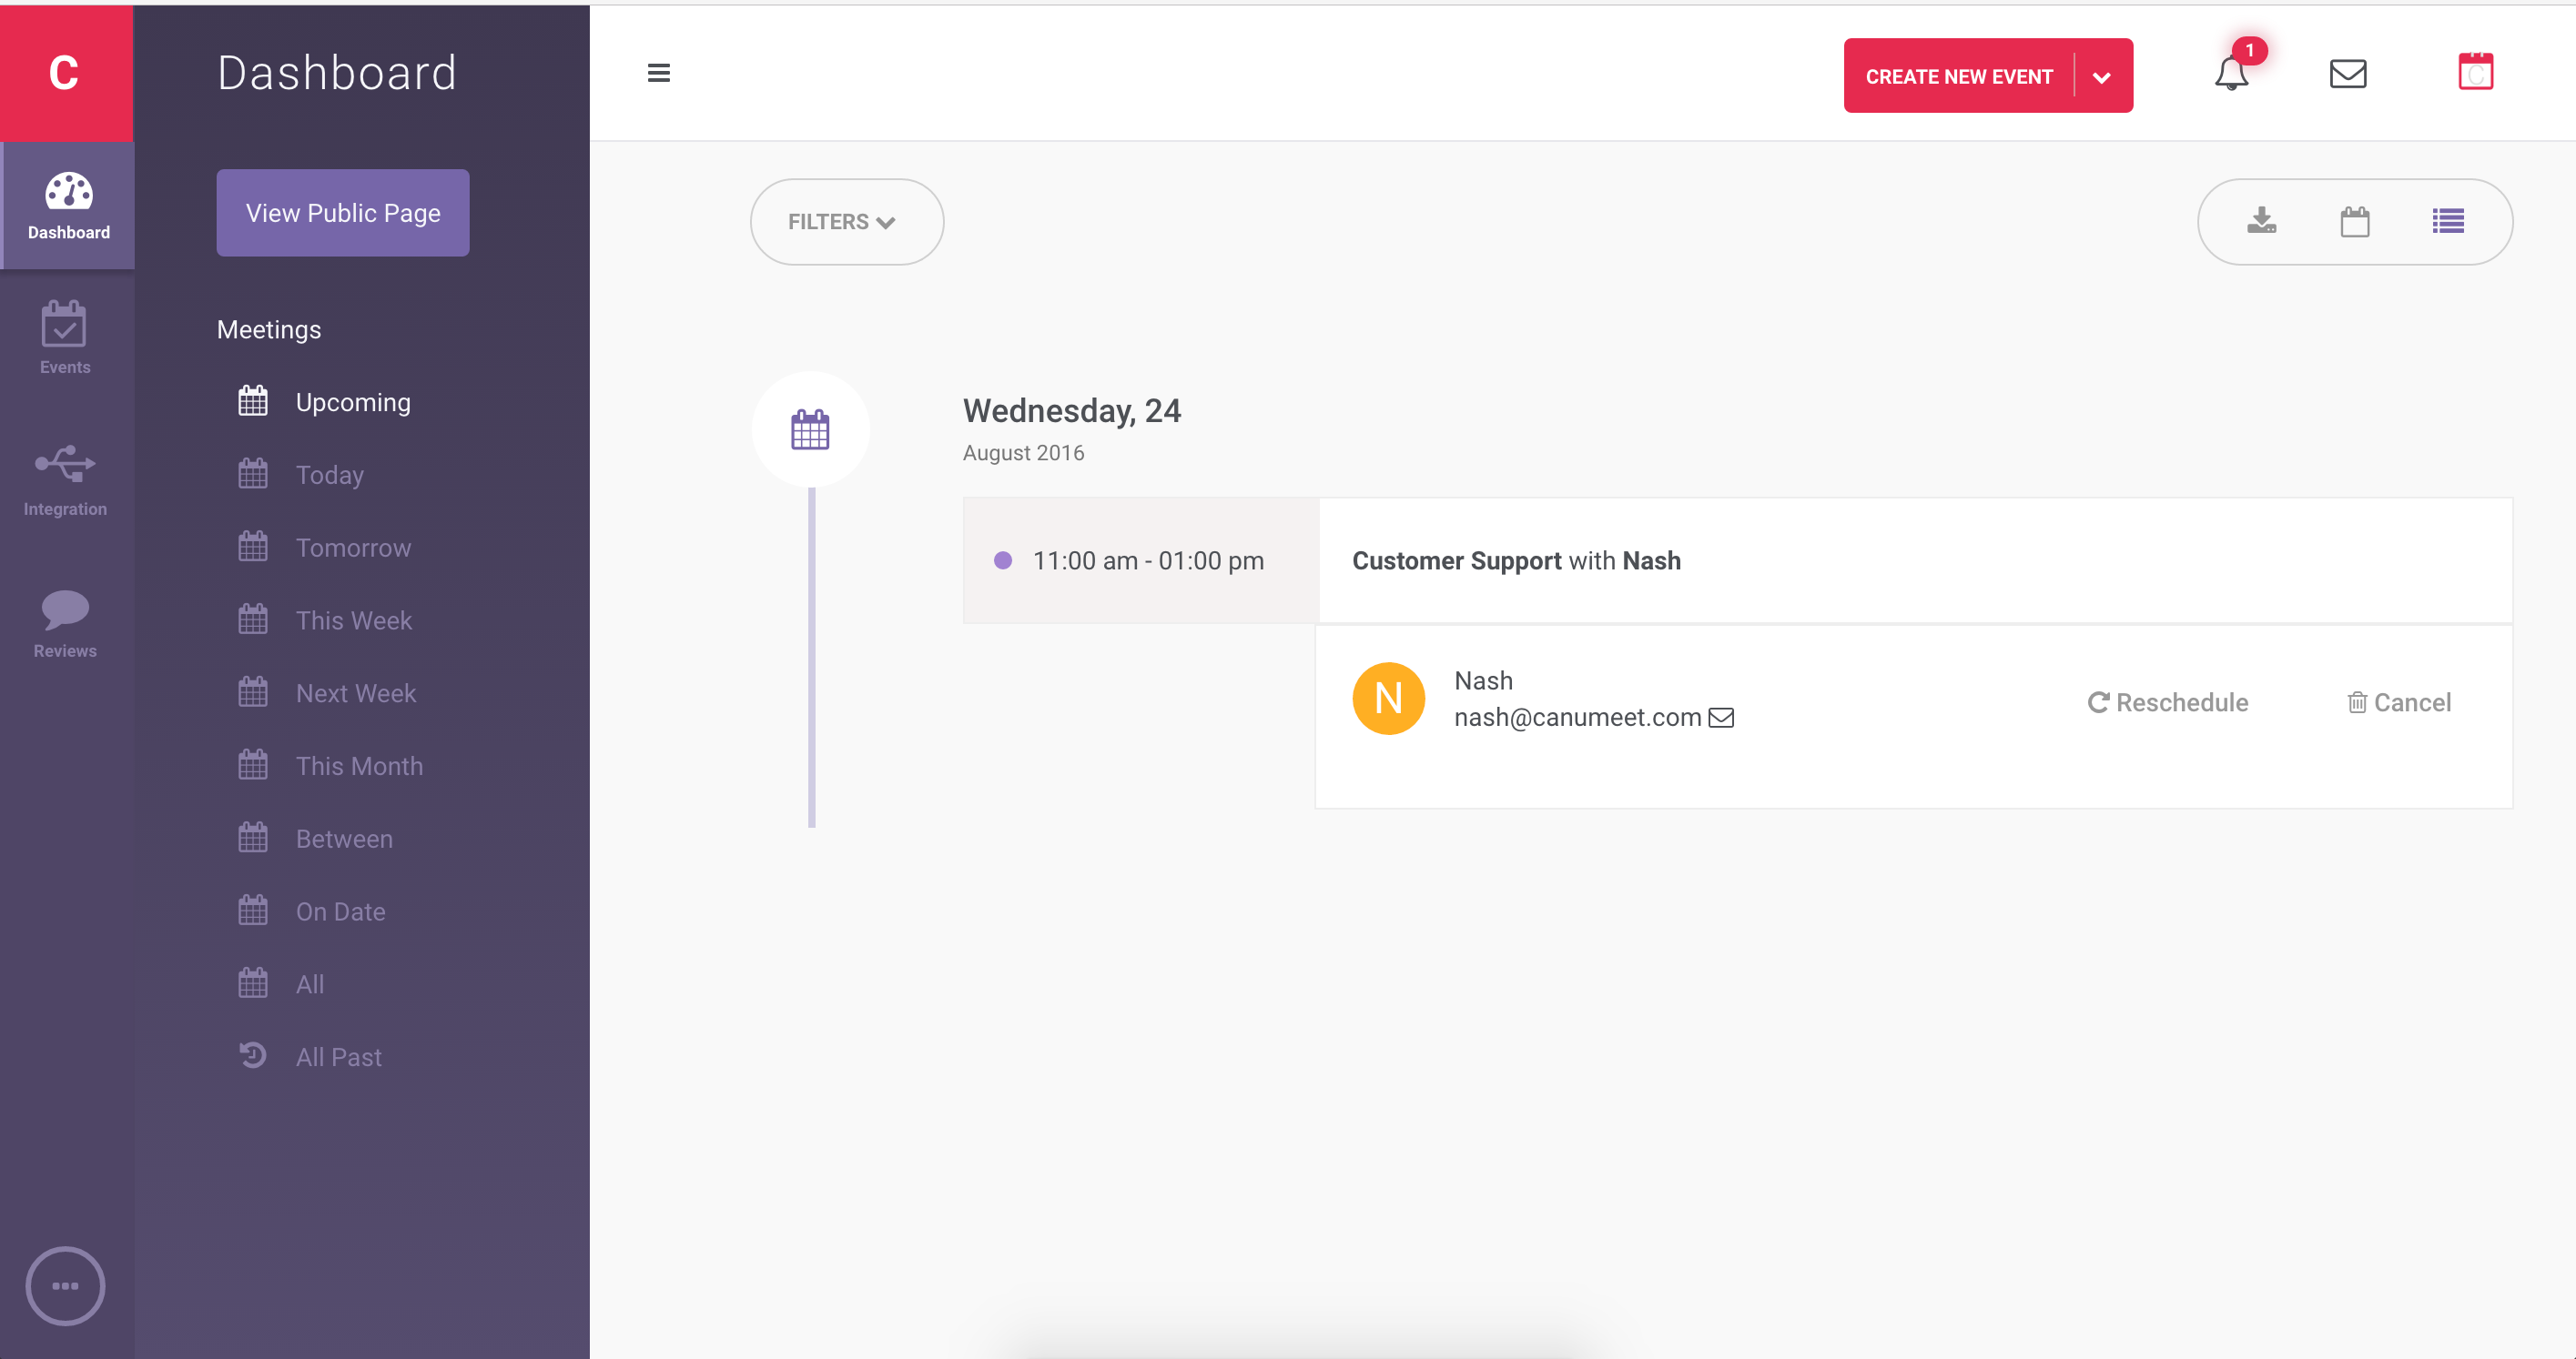Expand the Customer Support with Nash meeting
This screenshot has height=1359, width=2576.
[x=1515, y=560]
